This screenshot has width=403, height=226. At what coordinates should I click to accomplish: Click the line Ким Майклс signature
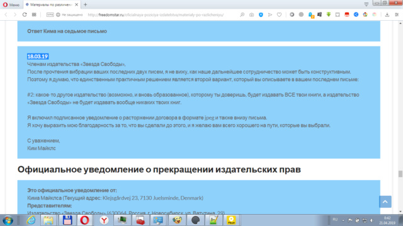point(42,148)
